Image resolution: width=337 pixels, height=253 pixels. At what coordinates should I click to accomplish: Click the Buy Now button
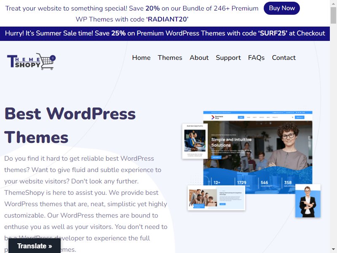point(282,8)
